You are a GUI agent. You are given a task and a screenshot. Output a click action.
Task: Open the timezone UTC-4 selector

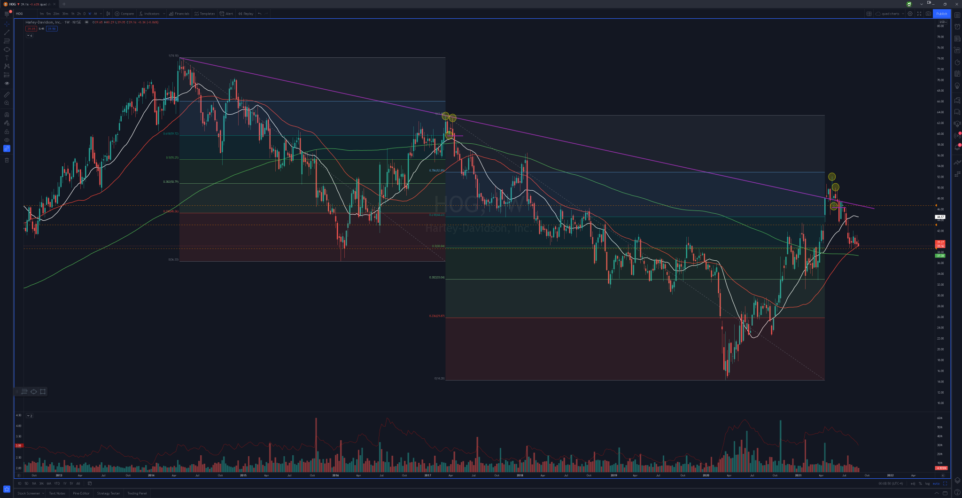click(891, 483)
